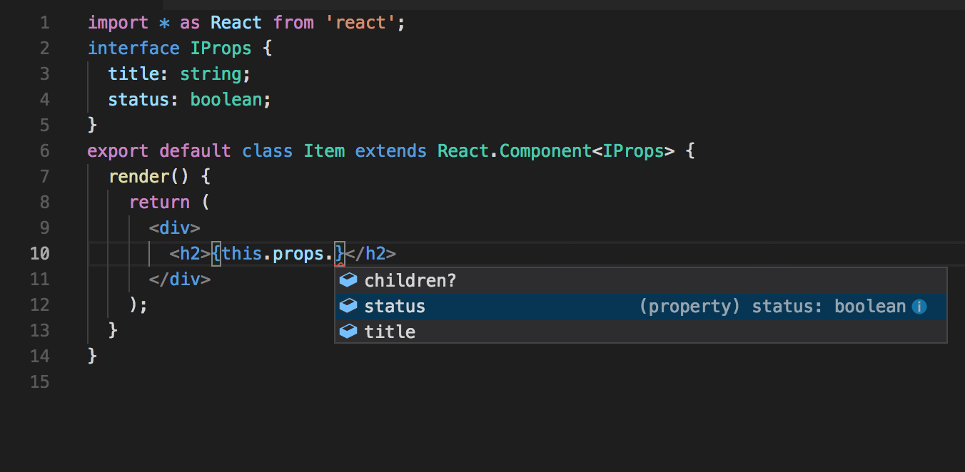Click the red error marker under the closing brace

click(x=338, y=263)
